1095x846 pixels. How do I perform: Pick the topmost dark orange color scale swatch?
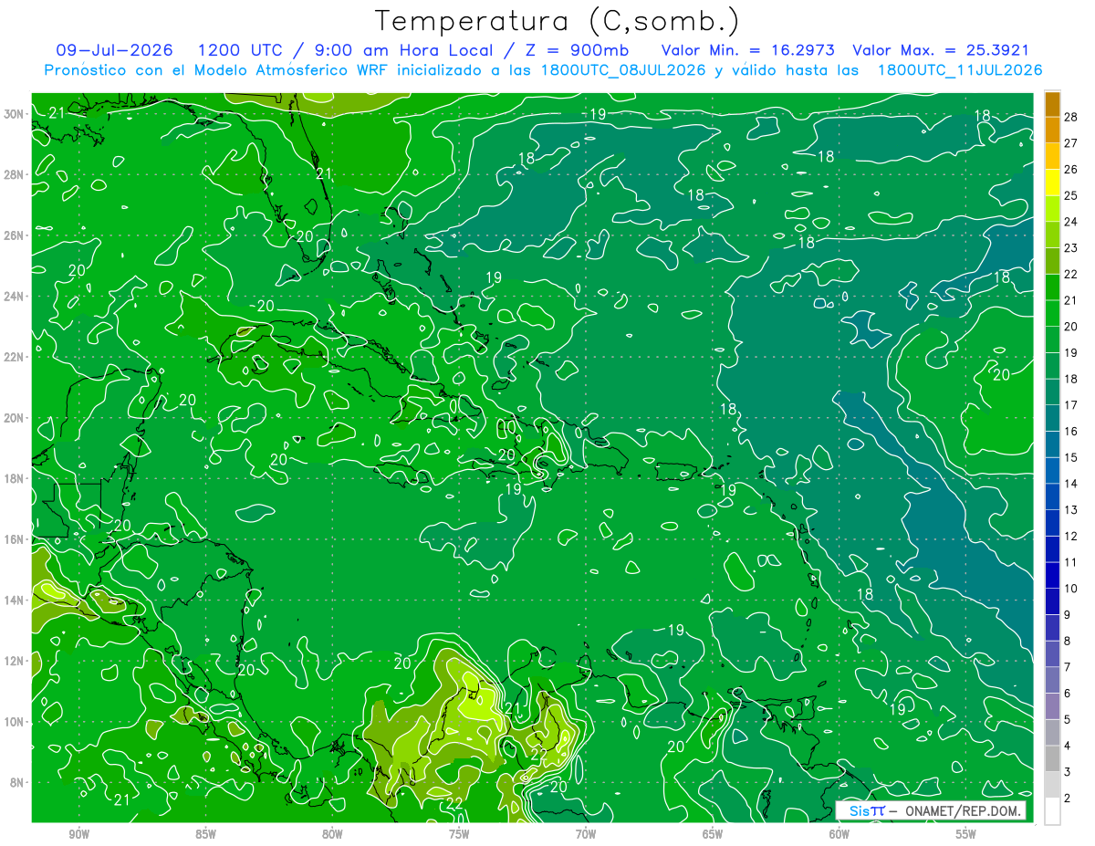point(1052,105)
